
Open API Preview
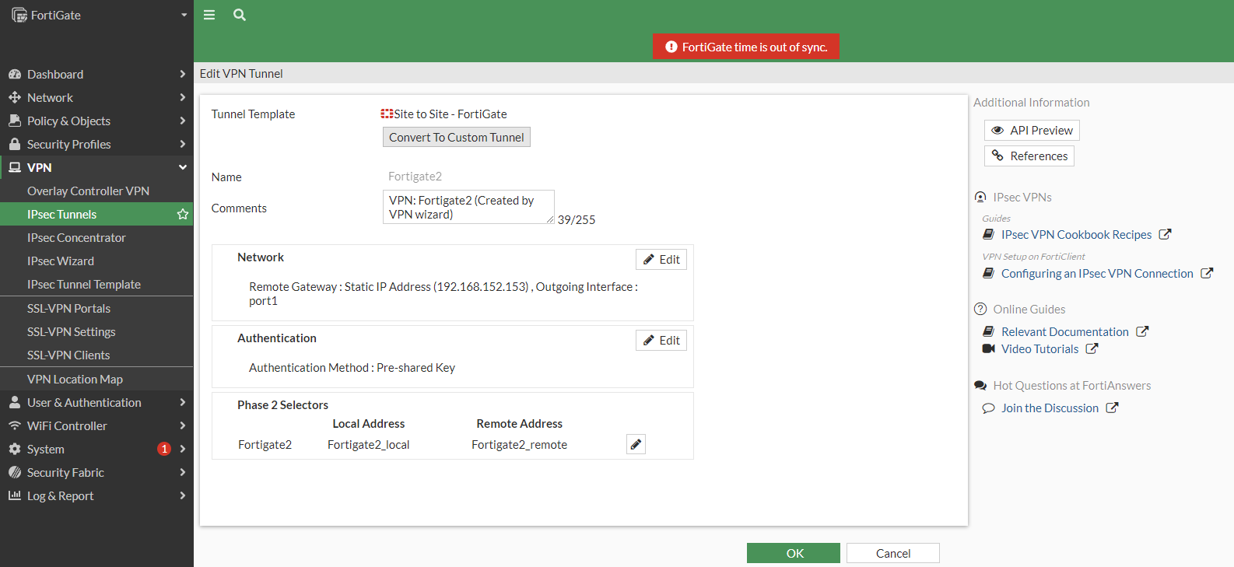[1032, 130]
